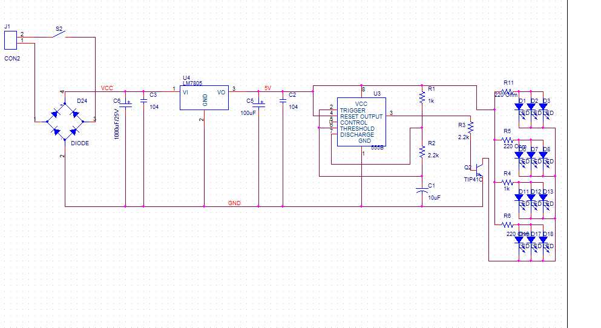Select LED D18 symbol
Screen dimensions: 601x328
[x=543, y=241]
